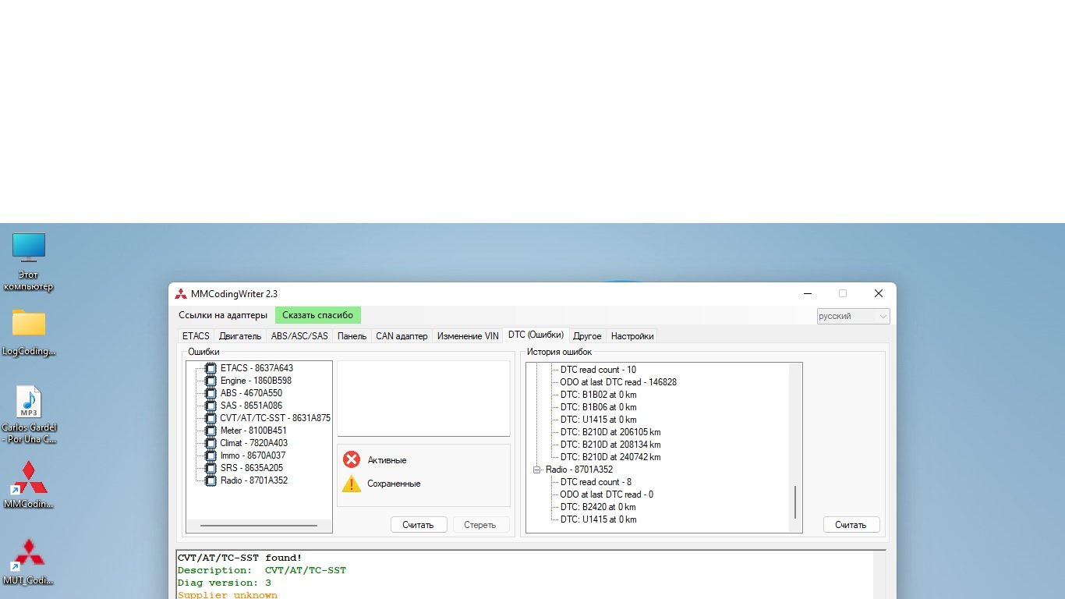Screen dimensions: 1065x599
Task: Open the Настройки tab
Action: tap(632, 336)
